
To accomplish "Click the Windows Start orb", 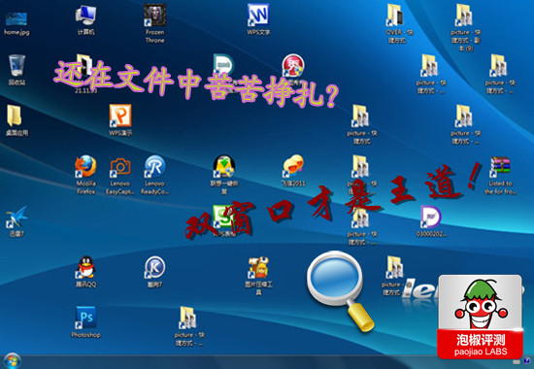I will [x=12, y=361].
